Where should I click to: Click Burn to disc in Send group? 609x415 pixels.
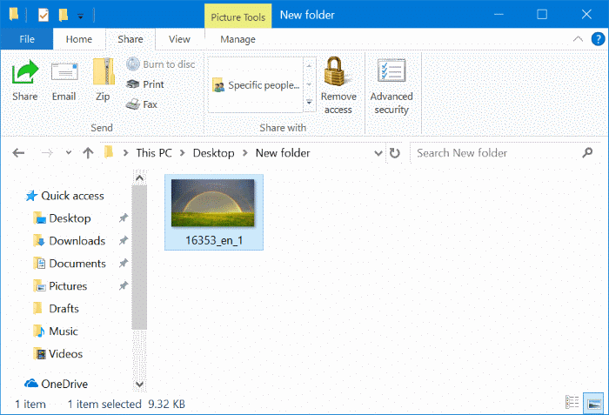coord(161,64)
